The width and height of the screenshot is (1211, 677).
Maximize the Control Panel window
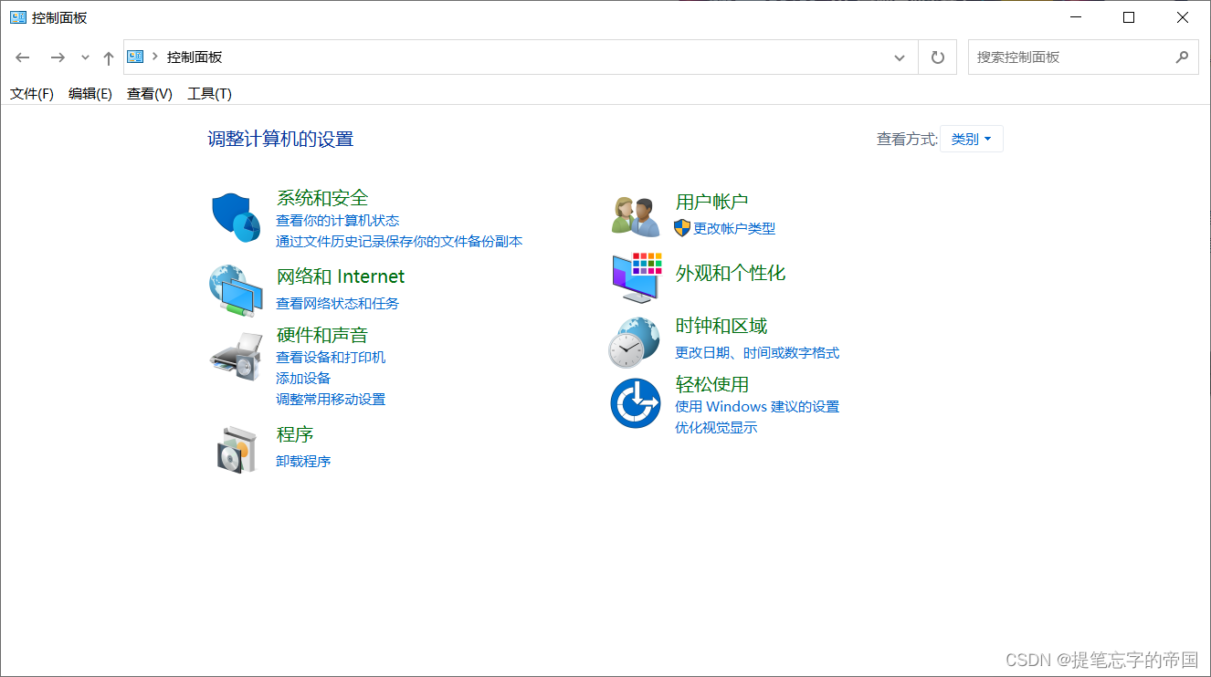click(x=1129, y=17)
